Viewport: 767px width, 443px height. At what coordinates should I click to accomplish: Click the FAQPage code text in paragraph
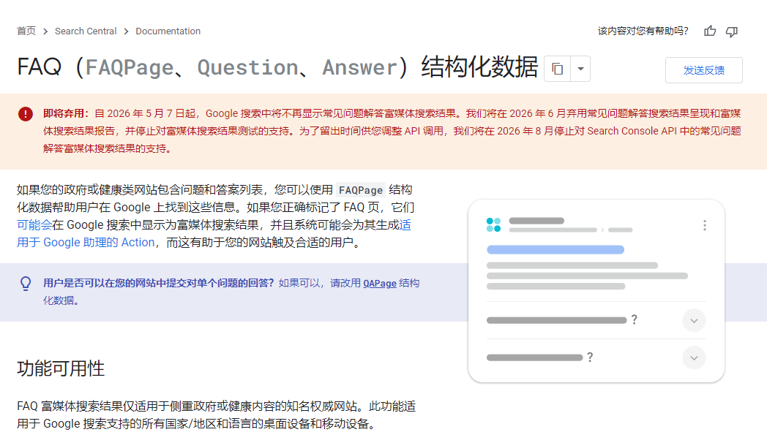pyautogui.click(x=361, y=190)
